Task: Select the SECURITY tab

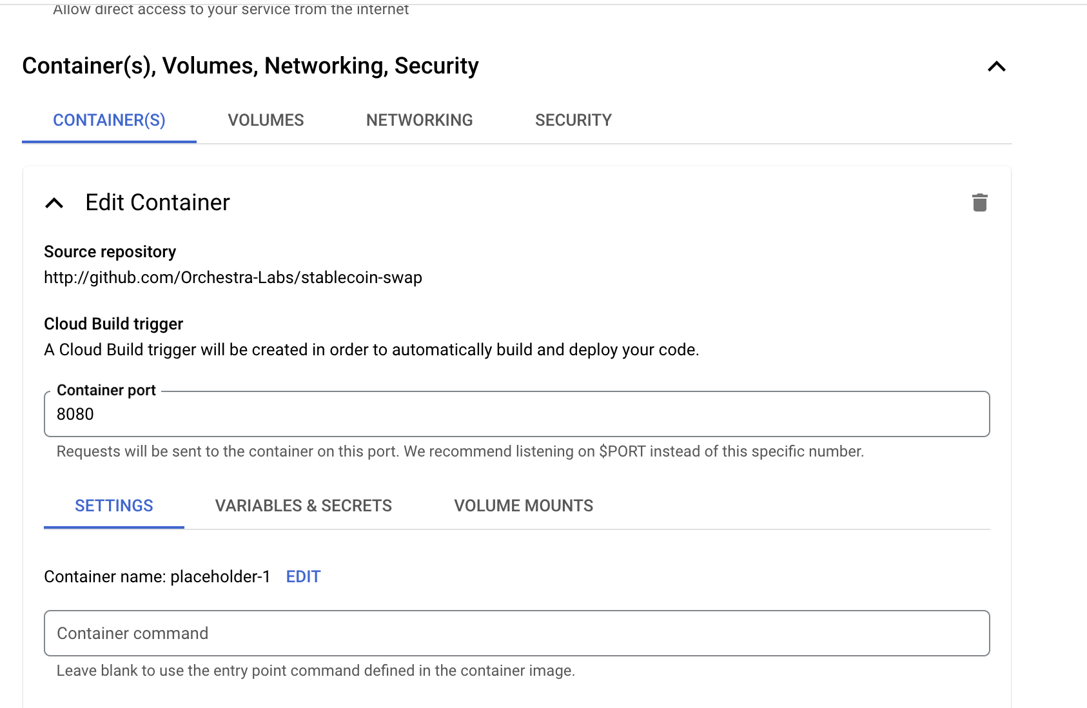Action: point(573,121)
